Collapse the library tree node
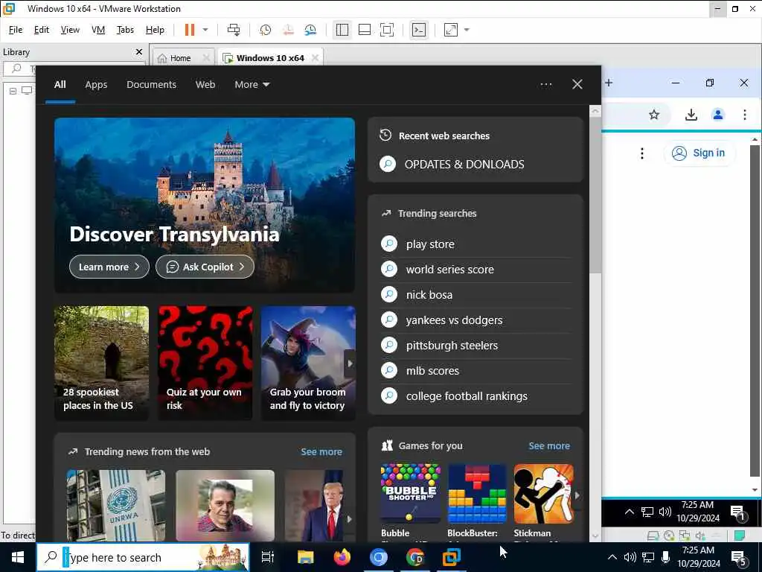This screenshot has height=572, width=762. click(x=13, y=91)
